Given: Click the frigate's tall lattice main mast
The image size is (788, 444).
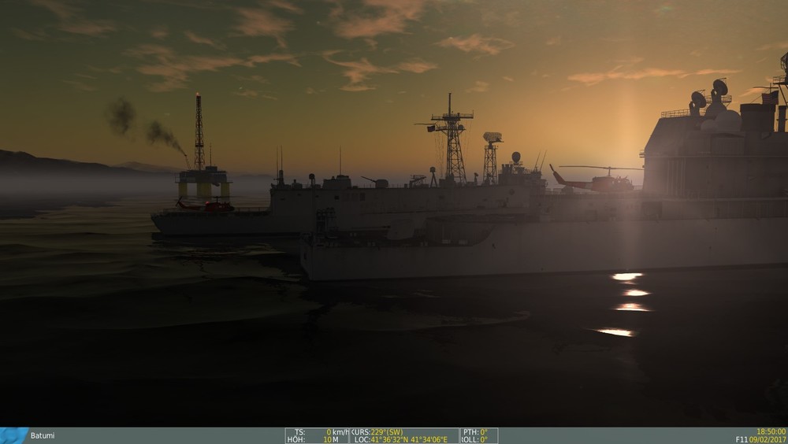Looking at the screenshot, I should pyautogui.click(x=452, y=138).
